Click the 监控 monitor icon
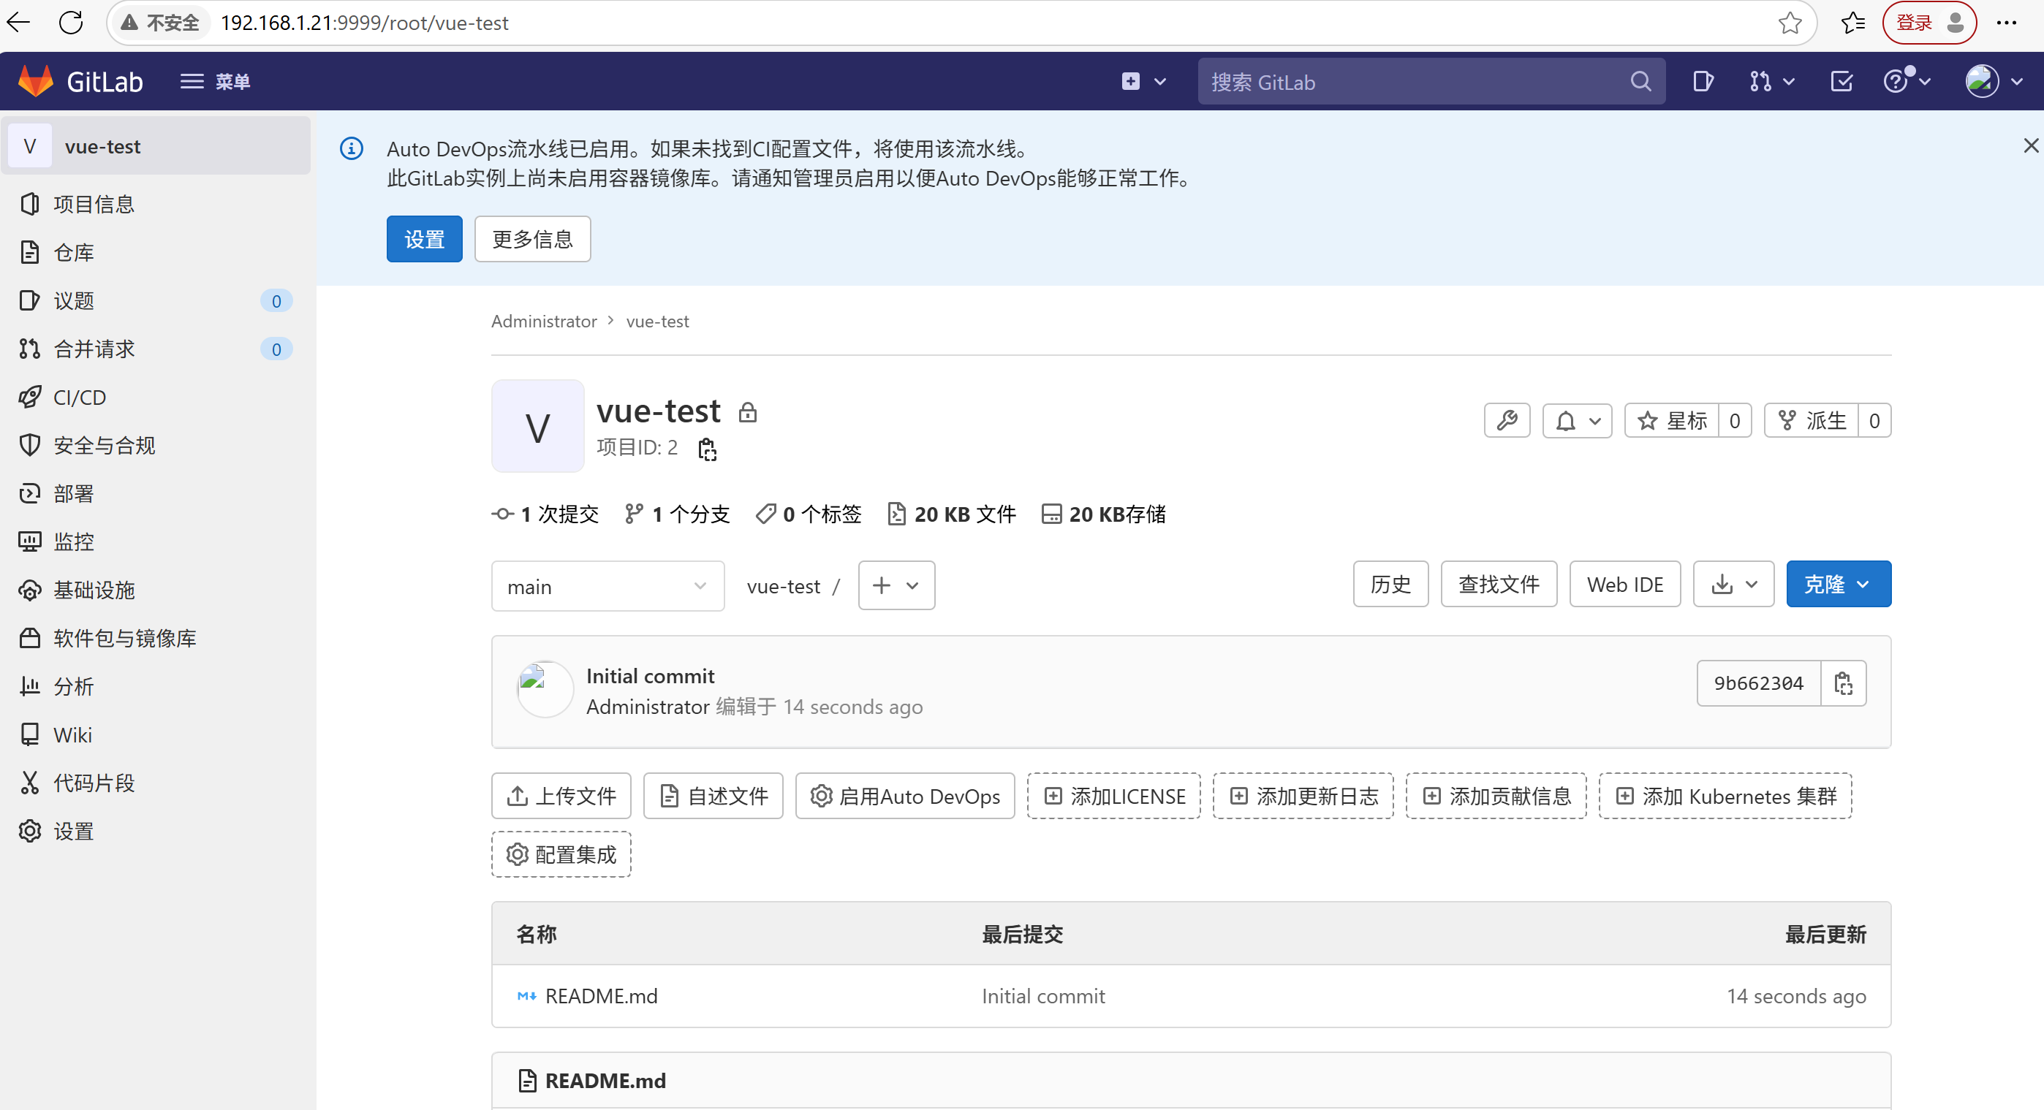The image size is (2044, 1110). (x=29, y=542)
